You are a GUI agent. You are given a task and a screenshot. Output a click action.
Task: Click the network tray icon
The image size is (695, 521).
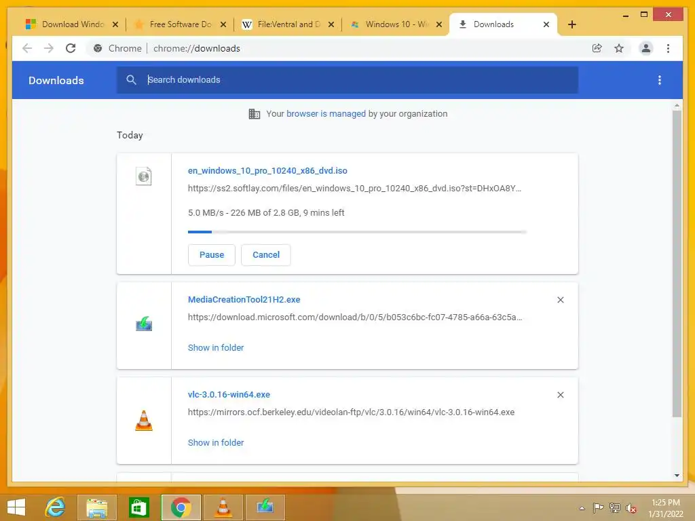[x=615, y=507]
